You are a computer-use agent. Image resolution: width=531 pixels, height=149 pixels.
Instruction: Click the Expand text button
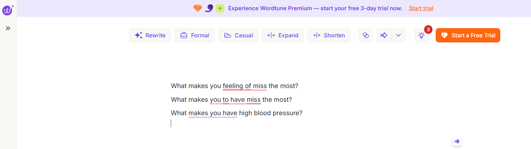[283, 35]
